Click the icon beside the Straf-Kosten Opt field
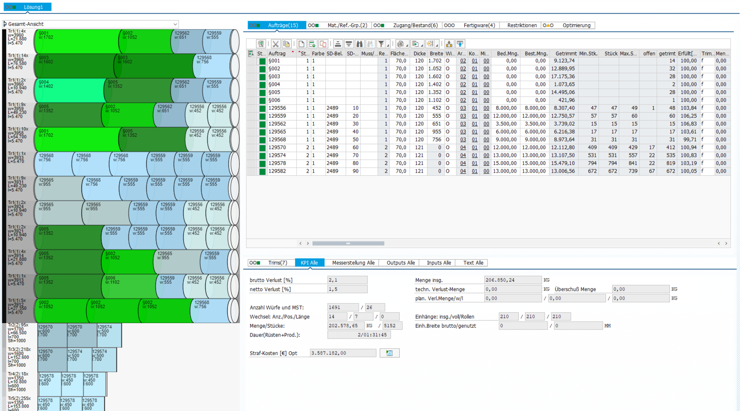Image resolution: width=740 pixels, height=411 pixels. (390, 353)
